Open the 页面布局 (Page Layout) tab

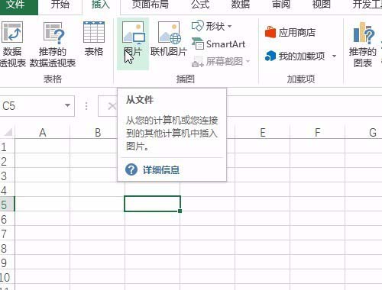(151, 5)
